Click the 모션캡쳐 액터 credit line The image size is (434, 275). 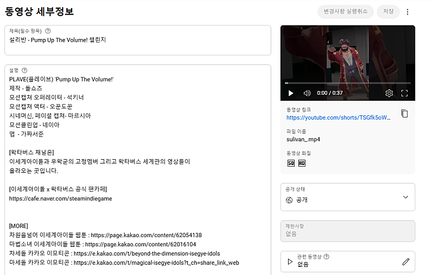click(x=40, y=107)
